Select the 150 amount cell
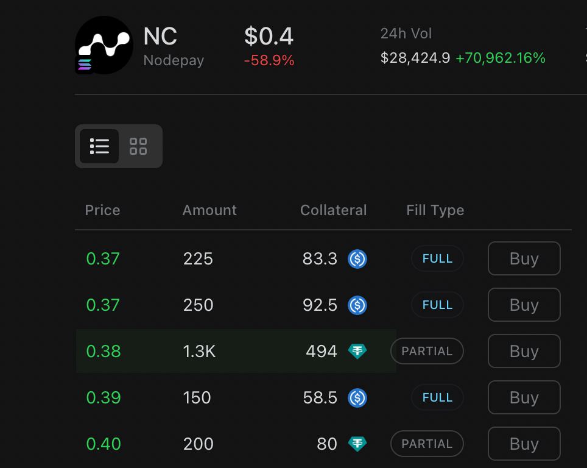Image resolution: width=587 pixels, height=468 pixels. coord(197,397)
